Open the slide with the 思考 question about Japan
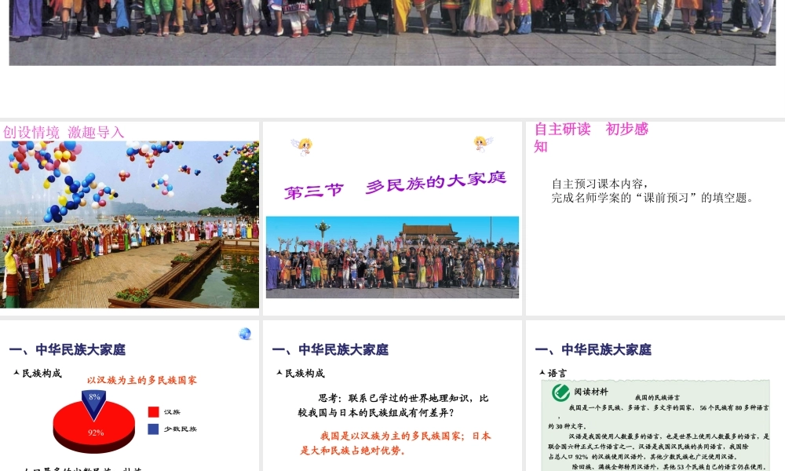This screenshot has width=785, height=471. (392, 396)
